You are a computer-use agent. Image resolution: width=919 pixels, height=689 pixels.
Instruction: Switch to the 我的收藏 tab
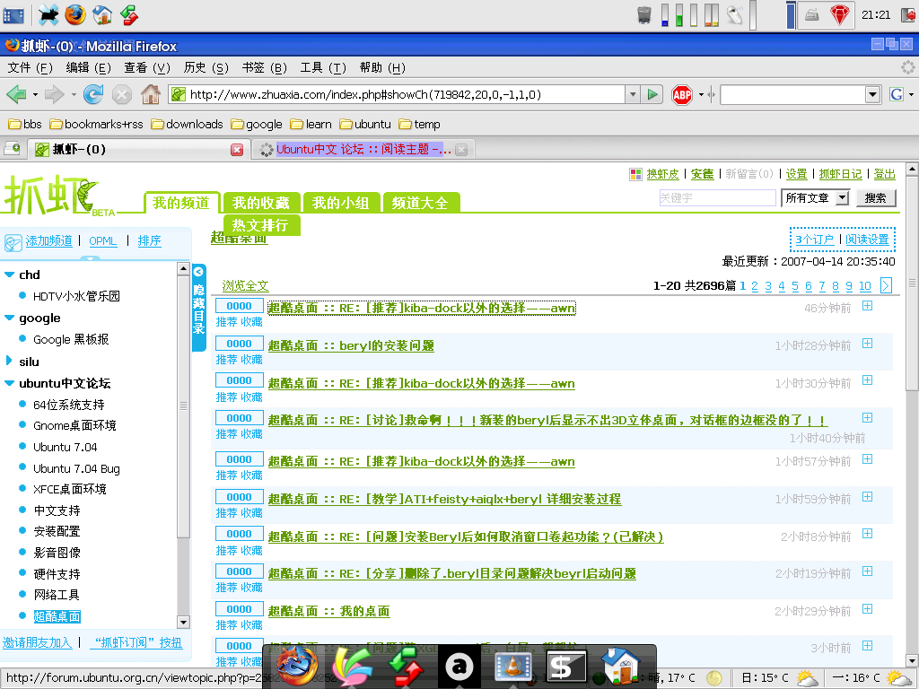261,203
